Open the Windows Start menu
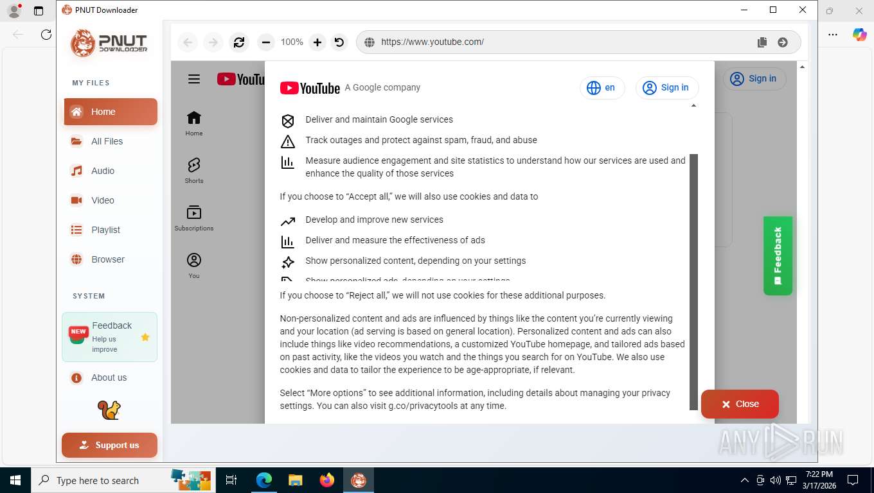The height and width of the screenshot is (493, 874). tap(15, 480)
